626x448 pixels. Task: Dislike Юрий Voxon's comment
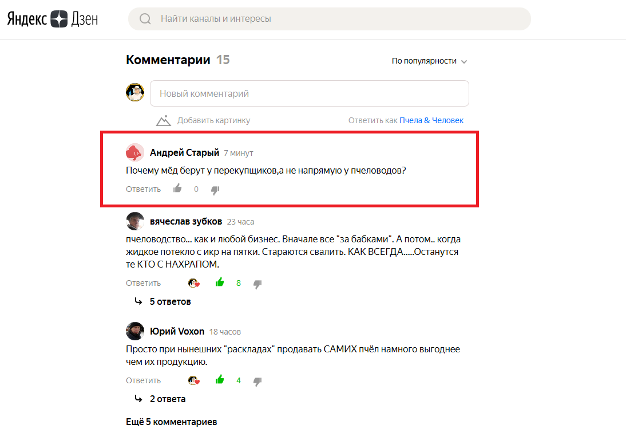tap(257, 380)
